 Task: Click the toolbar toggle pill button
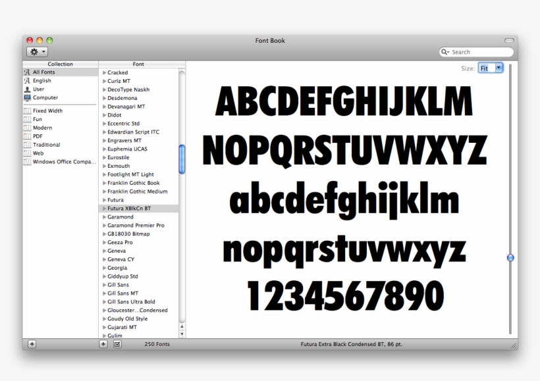[509, 41]
